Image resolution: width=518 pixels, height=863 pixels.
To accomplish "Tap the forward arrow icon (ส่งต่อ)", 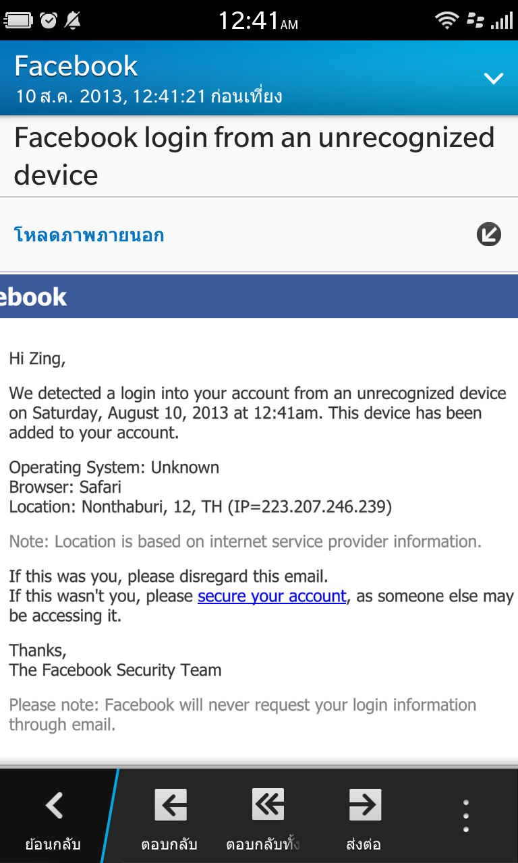I will click(364, 805).
